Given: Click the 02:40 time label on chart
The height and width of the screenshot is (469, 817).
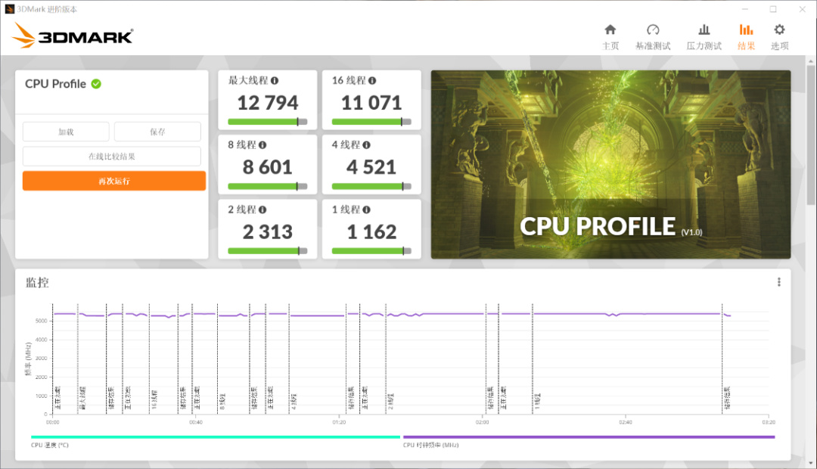Looking at the screenshot, I should point(626,422).
